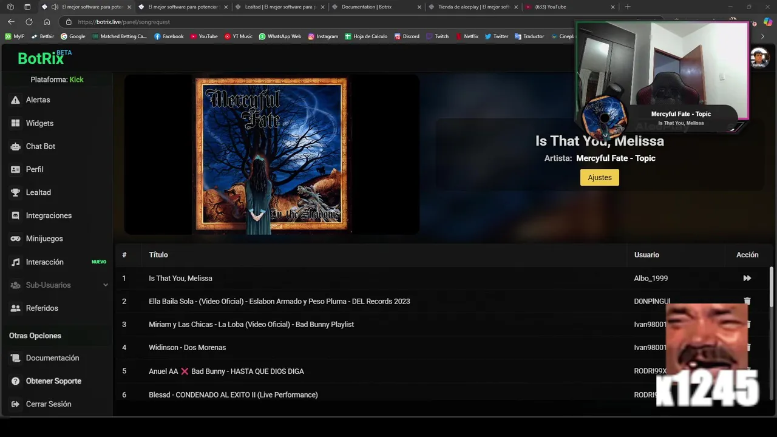The image size is (777, 437).
Task: Click the profile avatar at top right
Action: pyautogui.click(x=759, y=58)
